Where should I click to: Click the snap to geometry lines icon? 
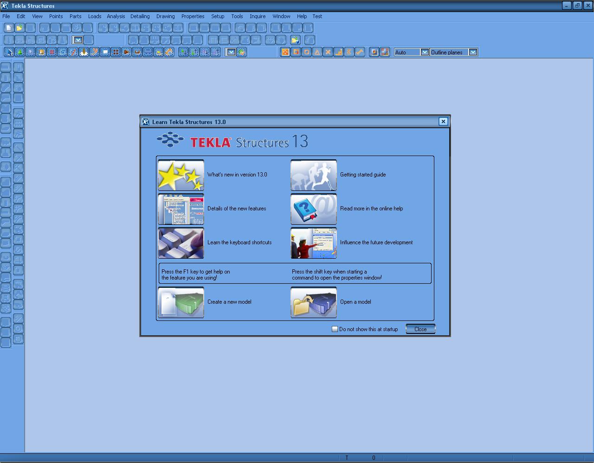click(x=385, y=52)
